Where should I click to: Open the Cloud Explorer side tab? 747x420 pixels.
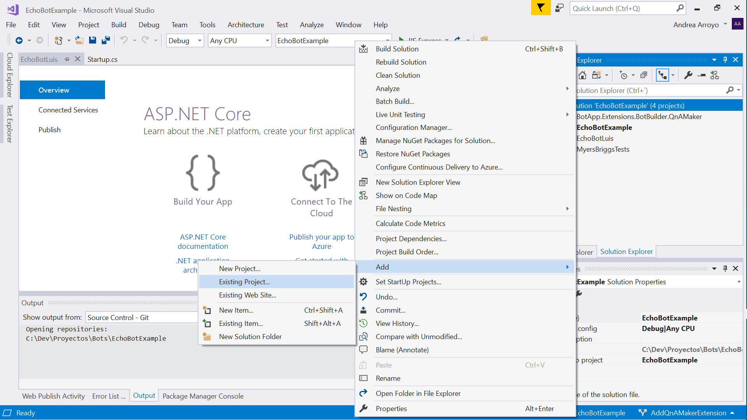click(x=9, y=75)
